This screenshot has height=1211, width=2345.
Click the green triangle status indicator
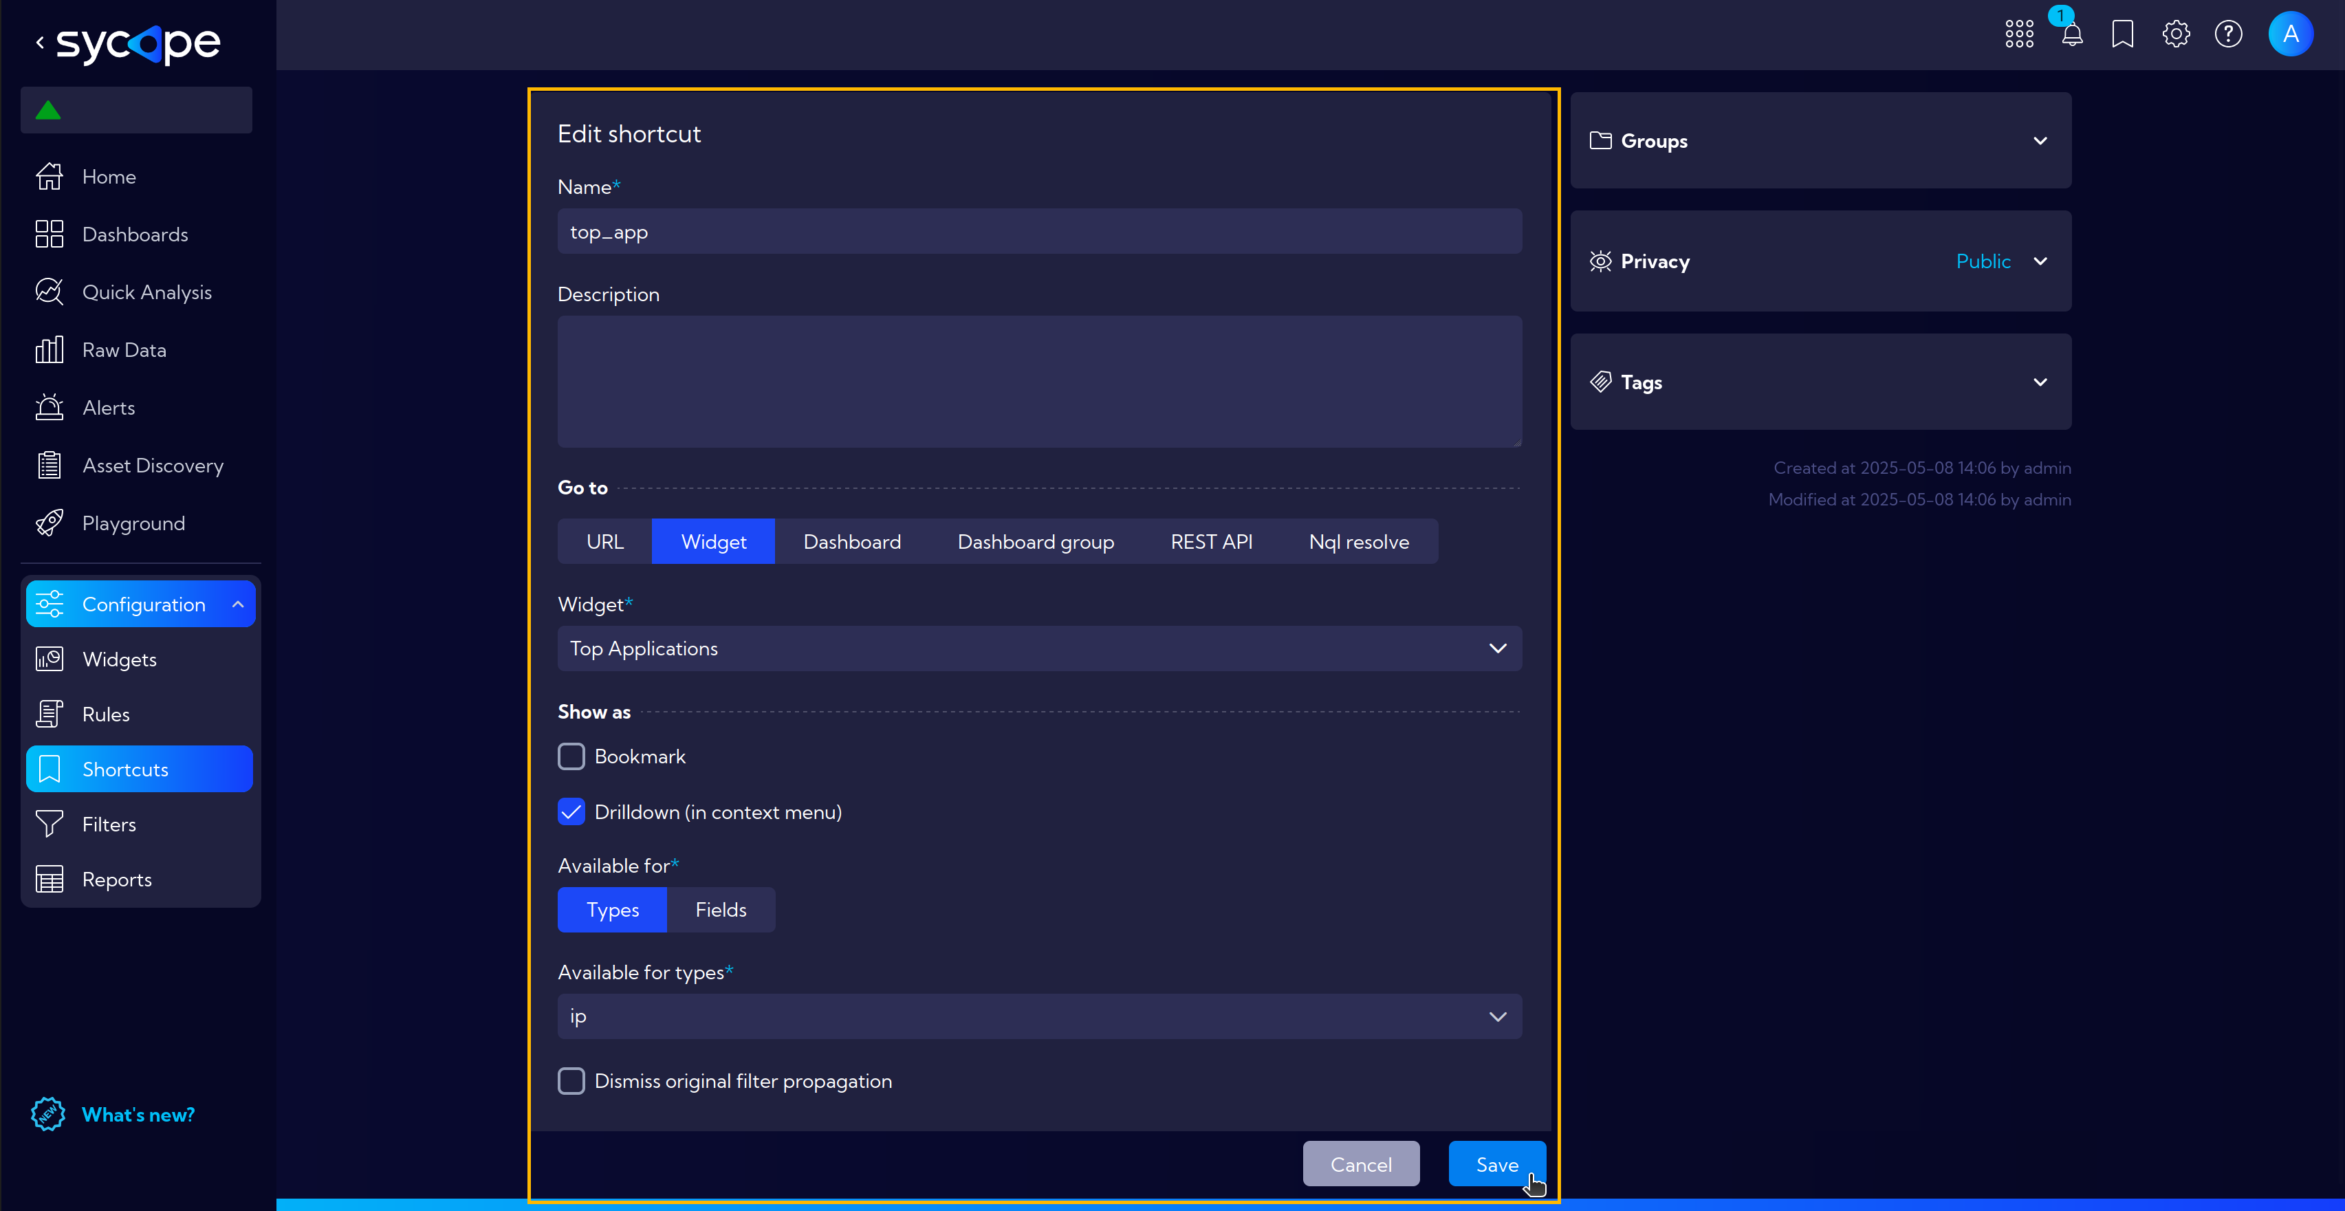coord(47,110)
